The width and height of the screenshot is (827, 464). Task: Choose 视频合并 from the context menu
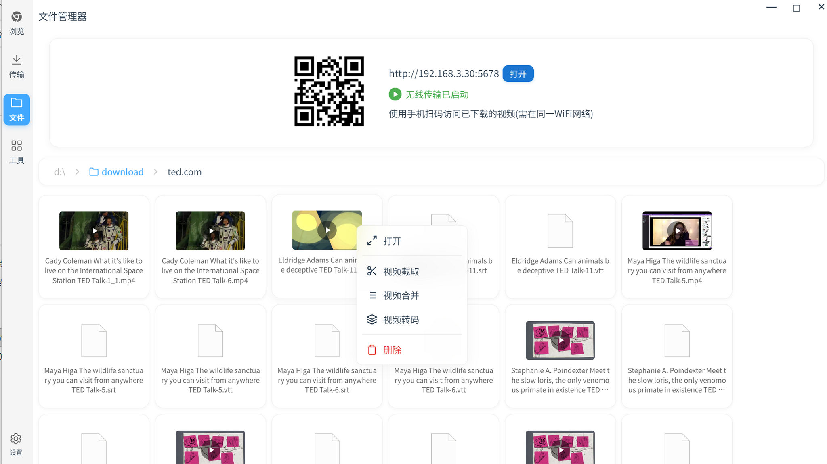point(412,295)
